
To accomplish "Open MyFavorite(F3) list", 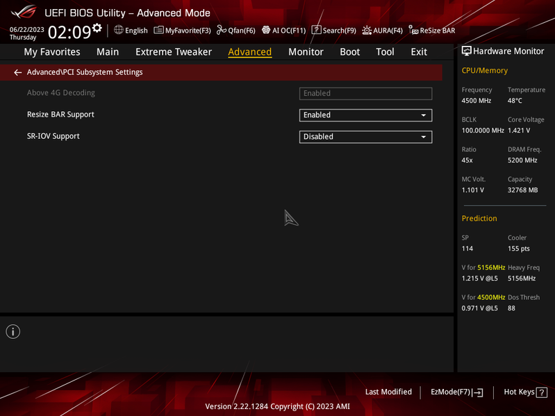I will [182, 31].
